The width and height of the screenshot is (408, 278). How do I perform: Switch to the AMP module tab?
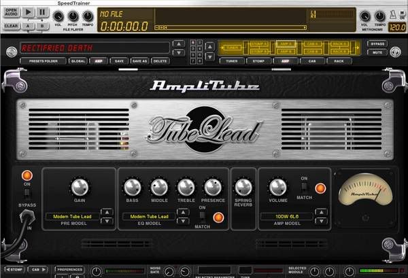pyautogui.click(x=286, y=61)
